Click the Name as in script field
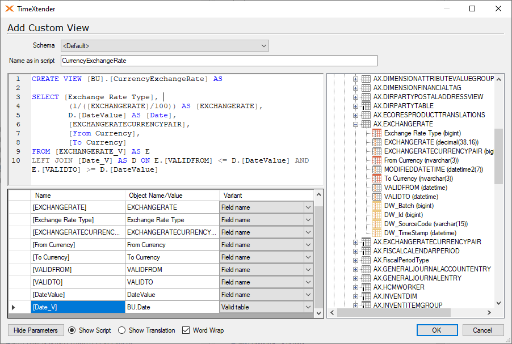Screen dimensions: 512x344 pos(219,61)
